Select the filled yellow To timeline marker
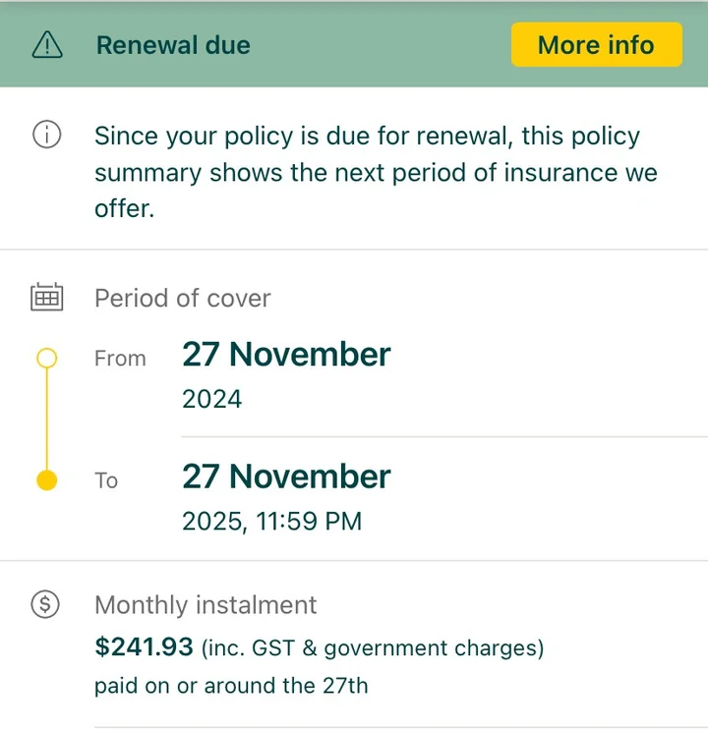This screenshot has width=708, height=729. point(47,479)
